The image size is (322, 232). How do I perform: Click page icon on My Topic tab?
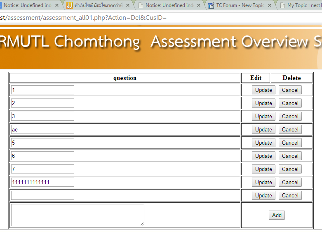click(x=282, y=5)
